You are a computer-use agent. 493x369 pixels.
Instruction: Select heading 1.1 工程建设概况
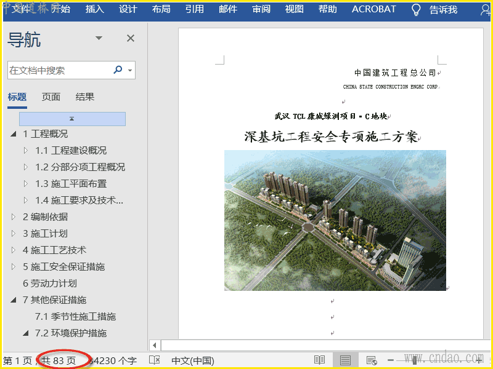click(71, 151)
